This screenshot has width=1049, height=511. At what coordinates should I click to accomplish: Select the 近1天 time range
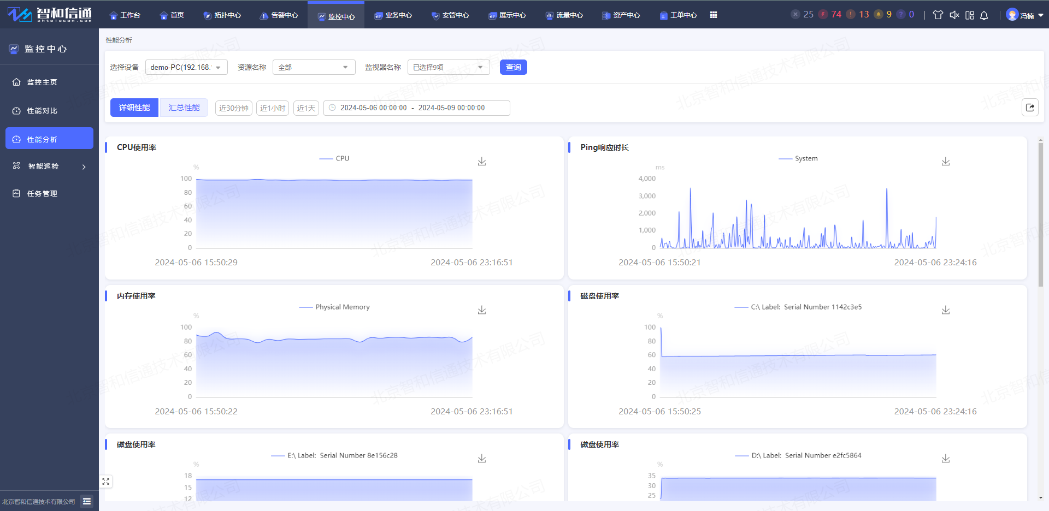tap(306, 108)
